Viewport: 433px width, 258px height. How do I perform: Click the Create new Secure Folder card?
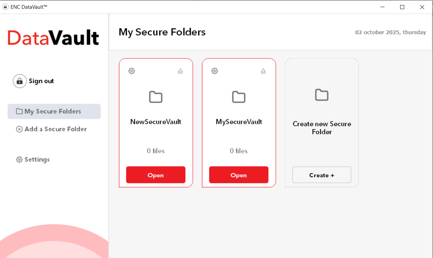[x=322, y=123]
